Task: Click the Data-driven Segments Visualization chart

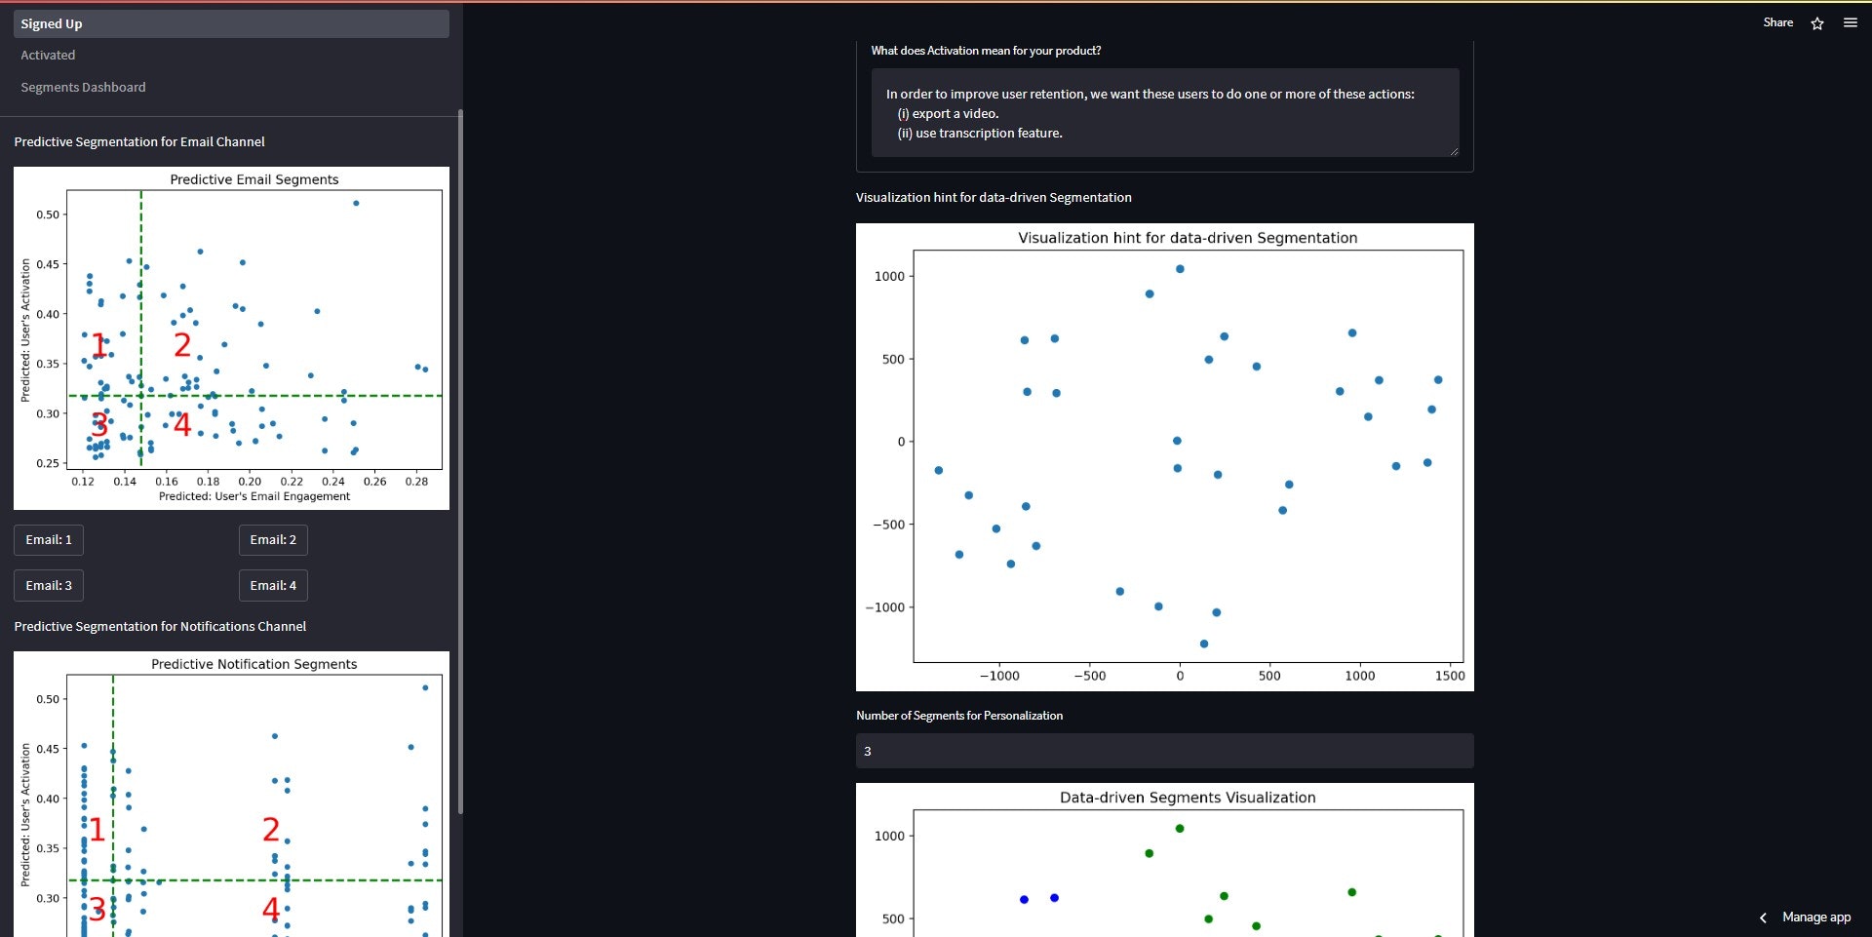Action: pyautogui.click(x=1164, y=860)
